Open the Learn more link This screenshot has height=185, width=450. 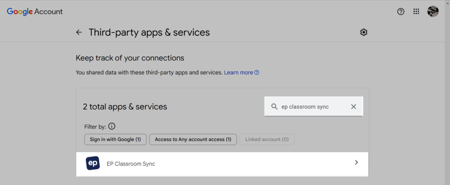coord(239,72)
